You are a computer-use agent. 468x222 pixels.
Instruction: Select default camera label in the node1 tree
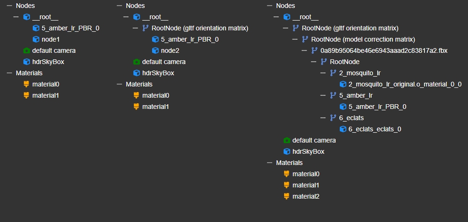click(x=54, y=50)
